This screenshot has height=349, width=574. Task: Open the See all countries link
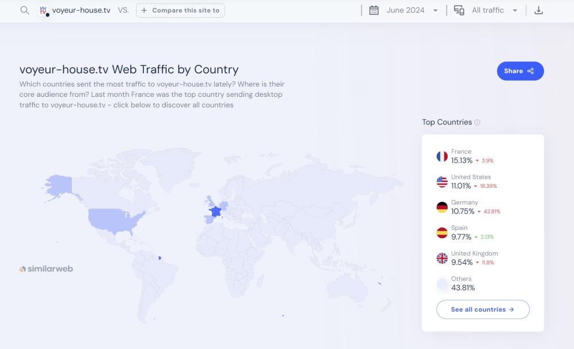click(483, 309)
